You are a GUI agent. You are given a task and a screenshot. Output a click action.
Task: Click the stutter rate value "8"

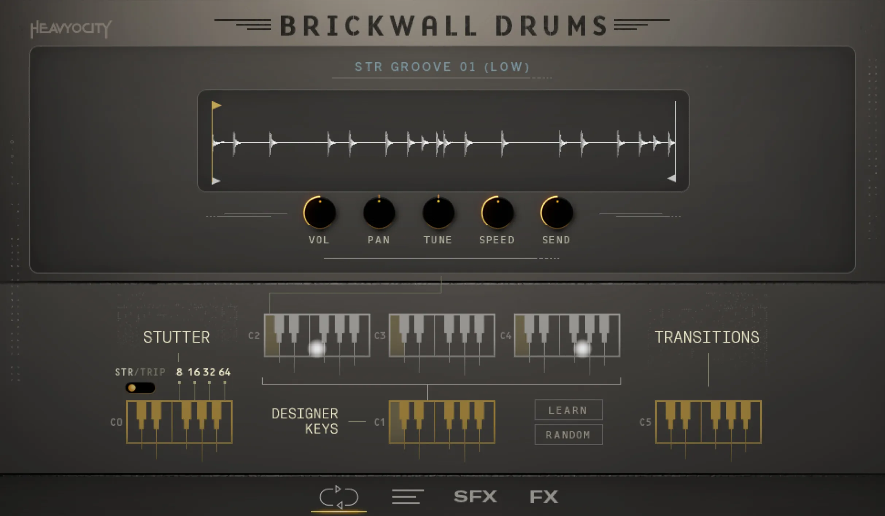tap(179, 372)
